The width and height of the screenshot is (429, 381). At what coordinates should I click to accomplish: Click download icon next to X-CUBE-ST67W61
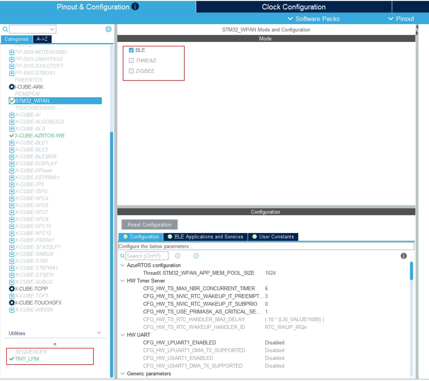click(x=12, y=268)
